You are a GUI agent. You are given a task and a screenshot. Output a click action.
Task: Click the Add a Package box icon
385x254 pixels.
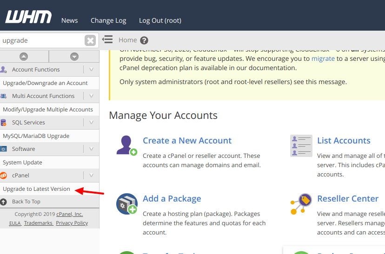(x=127, y=204)
